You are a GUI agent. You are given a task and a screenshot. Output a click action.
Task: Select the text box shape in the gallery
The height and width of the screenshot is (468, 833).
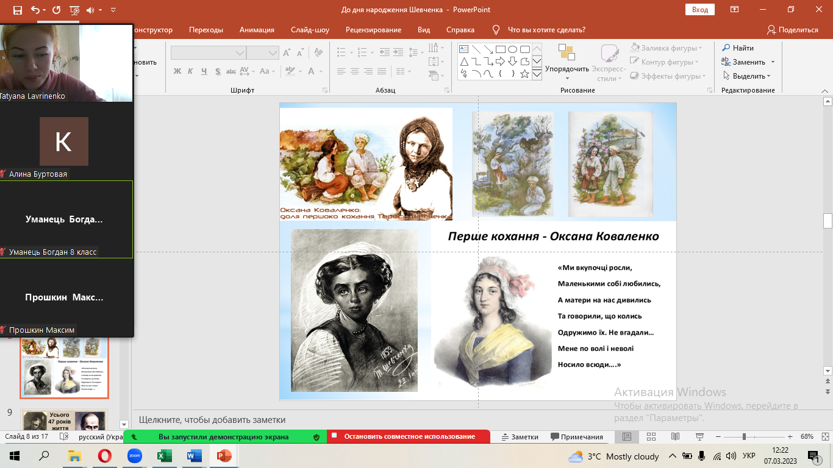click(x=463, y=49)
